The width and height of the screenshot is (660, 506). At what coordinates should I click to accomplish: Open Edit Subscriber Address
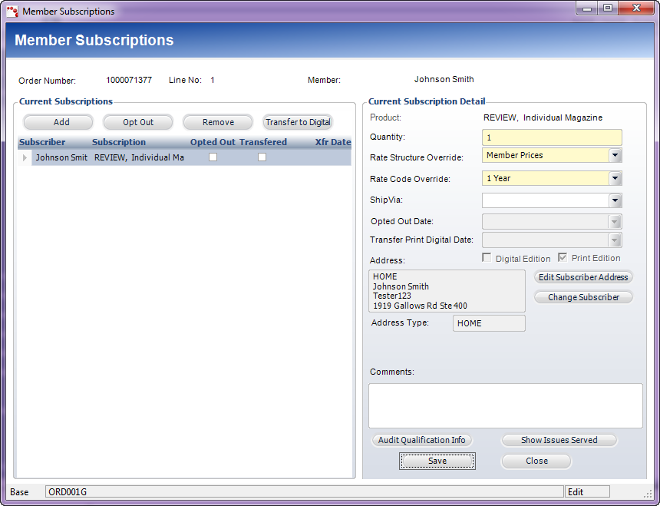point(583,277)
